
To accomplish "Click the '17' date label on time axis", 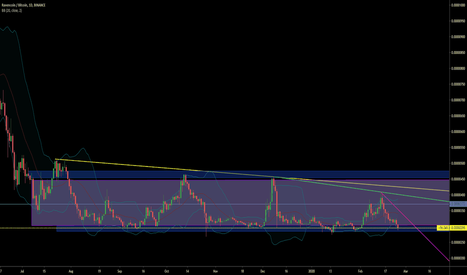I will pyautogui.click(x=385, y=271).
